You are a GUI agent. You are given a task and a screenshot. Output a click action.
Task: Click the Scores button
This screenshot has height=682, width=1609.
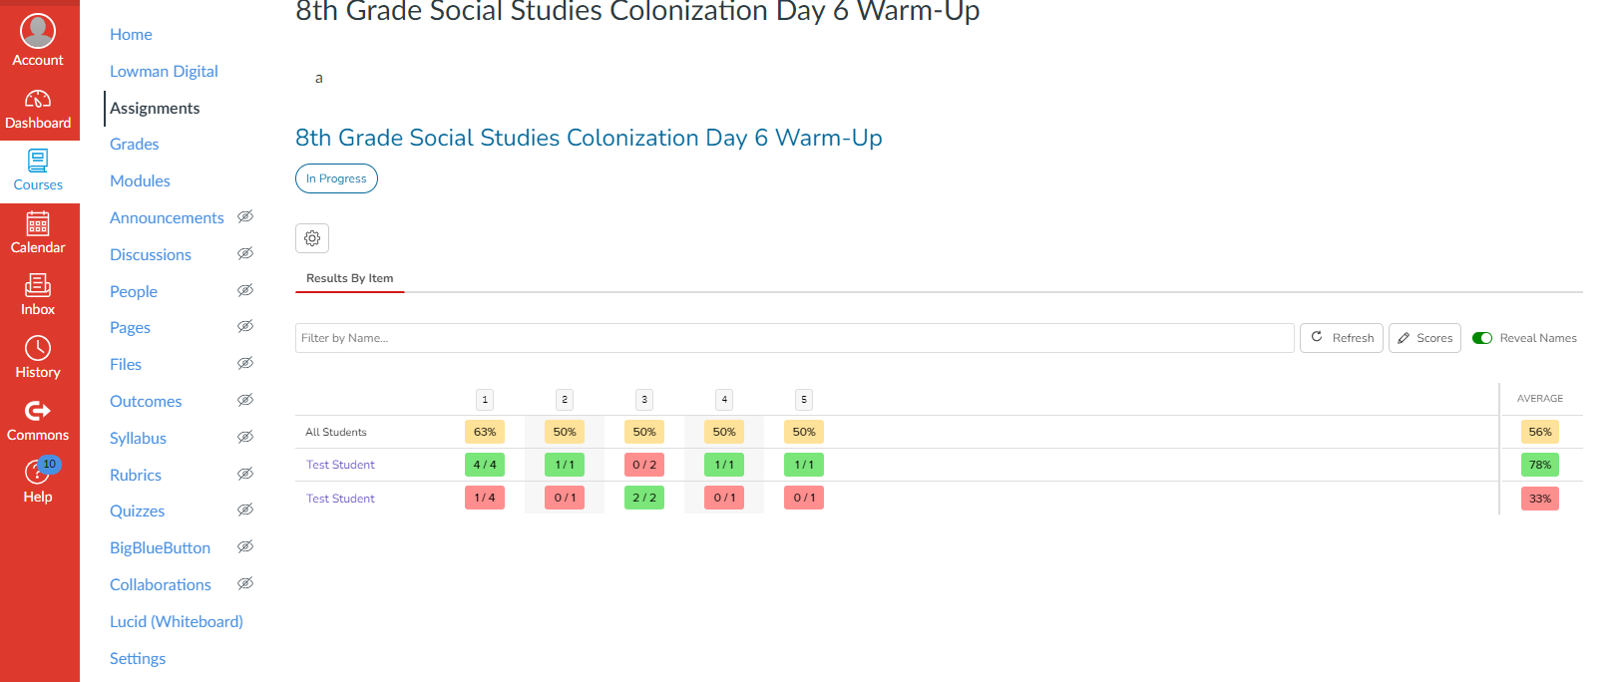[x=1424, y=338]
